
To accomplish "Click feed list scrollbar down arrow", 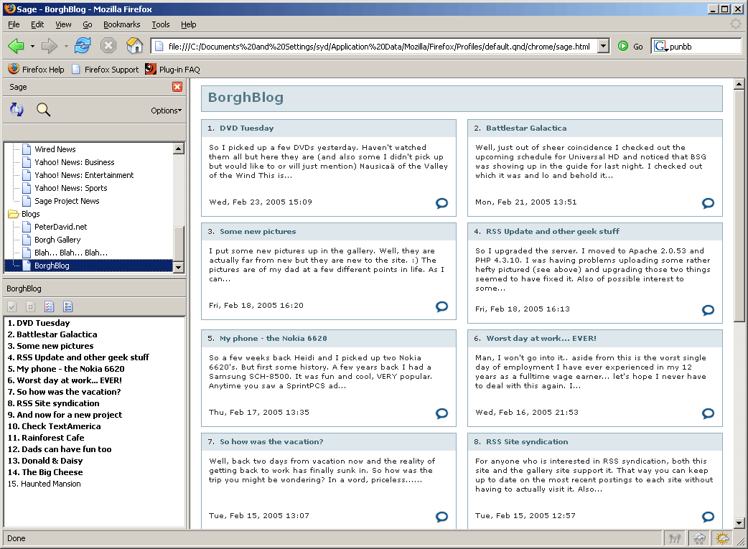I will point(179,267).
